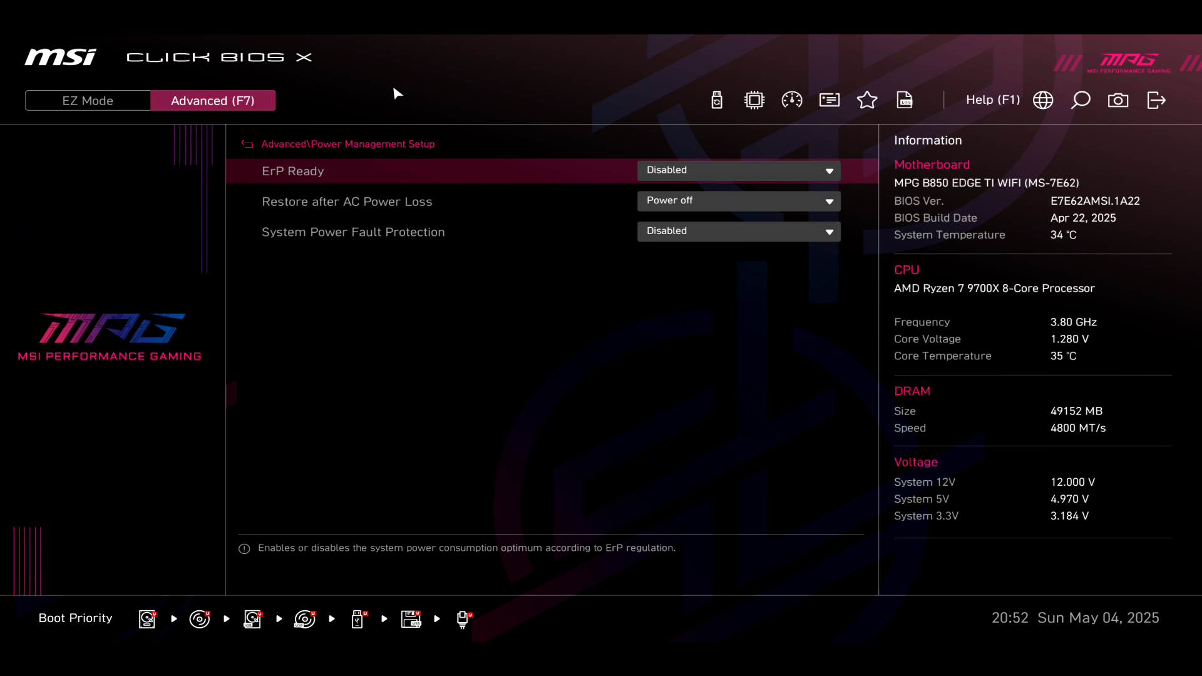Click the star Favorites icon
Screen dimensions: 1202x676
point(867,100)
